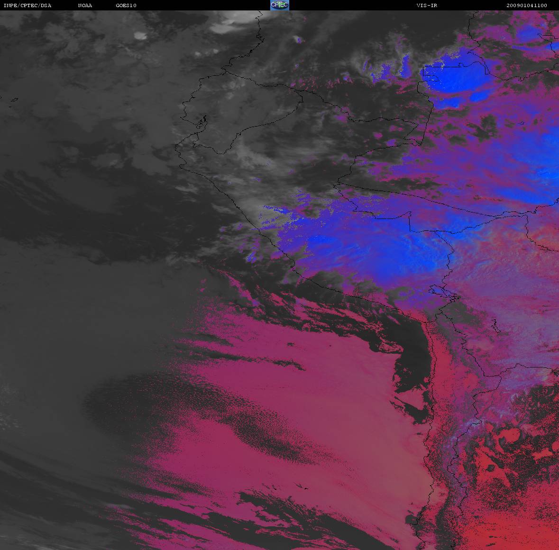Click the GOES10 satellite label
The image size is (559, 550).
pyautogui.click(x=126, y=5)
